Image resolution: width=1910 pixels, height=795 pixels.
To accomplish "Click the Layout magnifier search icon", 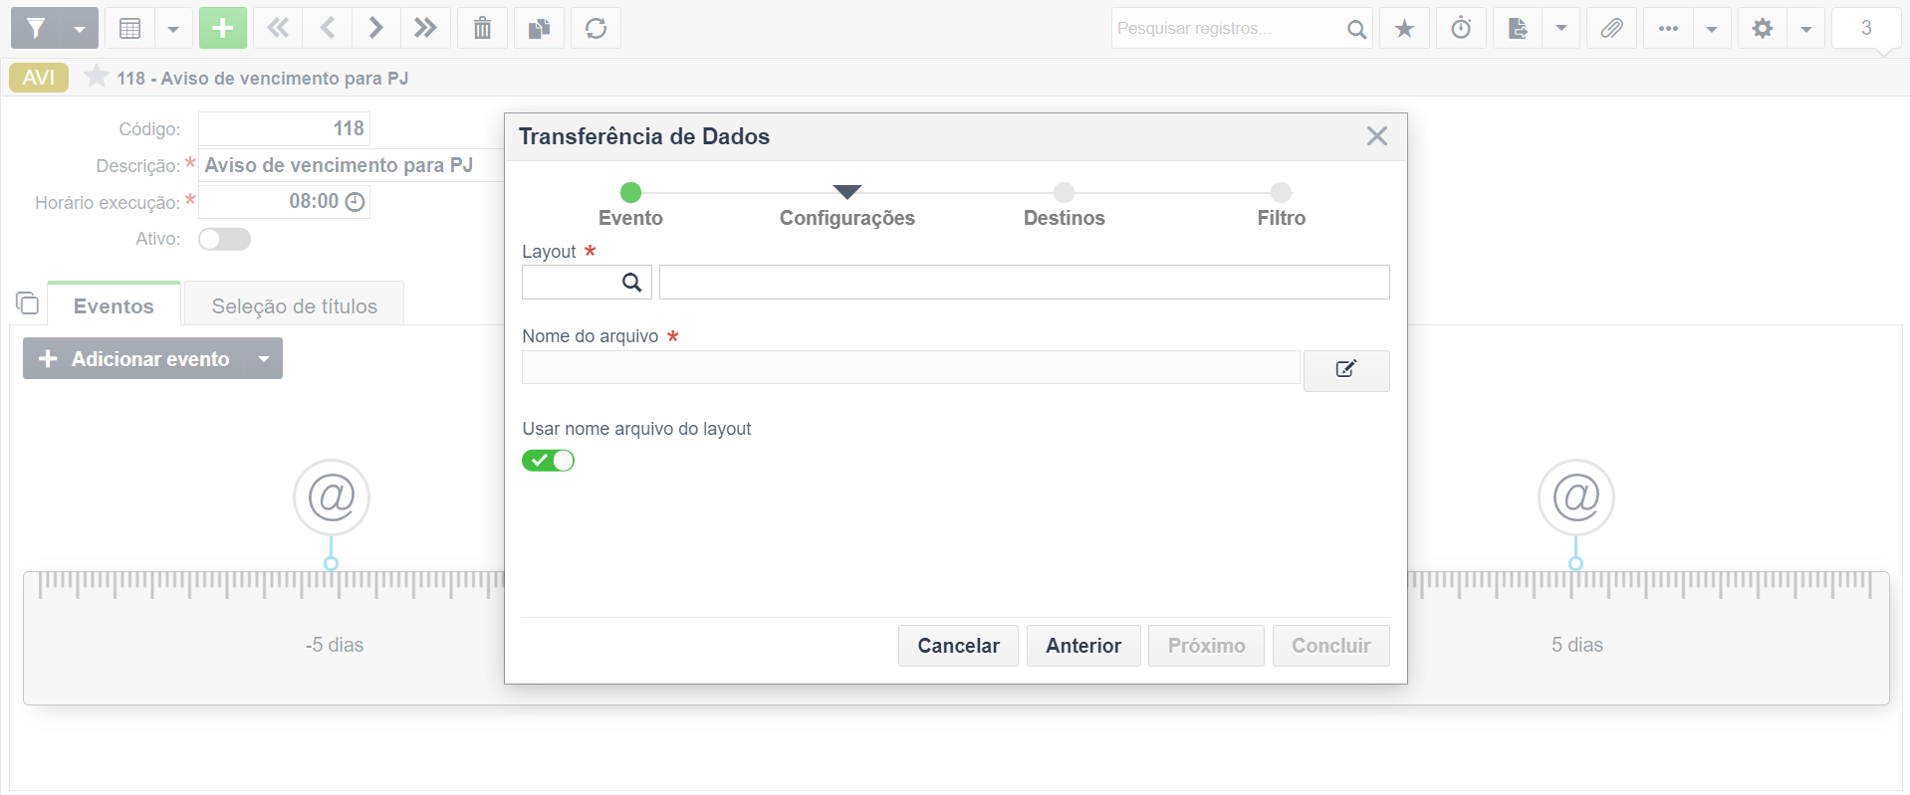I will pyautogui.click(x=631, y=283).
